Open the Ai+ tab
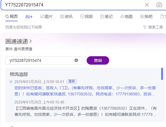Screen dimensions: 166x127 [29, 17]
